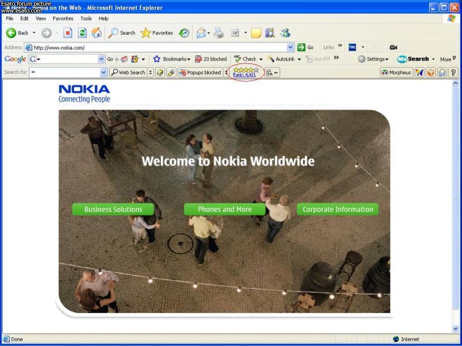
Task: Expand the Check dropdown arrow
Action: 261,59
